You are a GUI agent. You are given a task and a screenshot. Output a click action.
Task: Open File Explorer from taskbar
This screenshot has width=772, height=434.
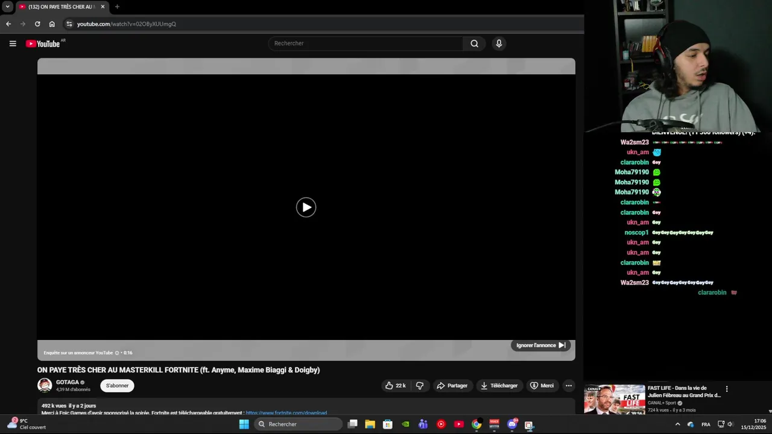pos(370,424)
